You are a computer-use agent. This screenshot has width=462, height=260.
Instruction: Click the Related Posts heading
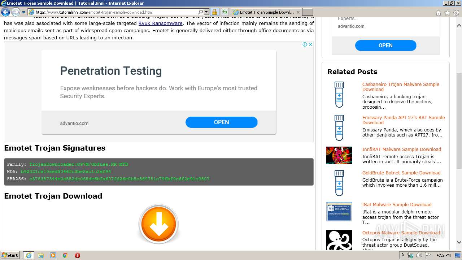[x=352, y=71]
